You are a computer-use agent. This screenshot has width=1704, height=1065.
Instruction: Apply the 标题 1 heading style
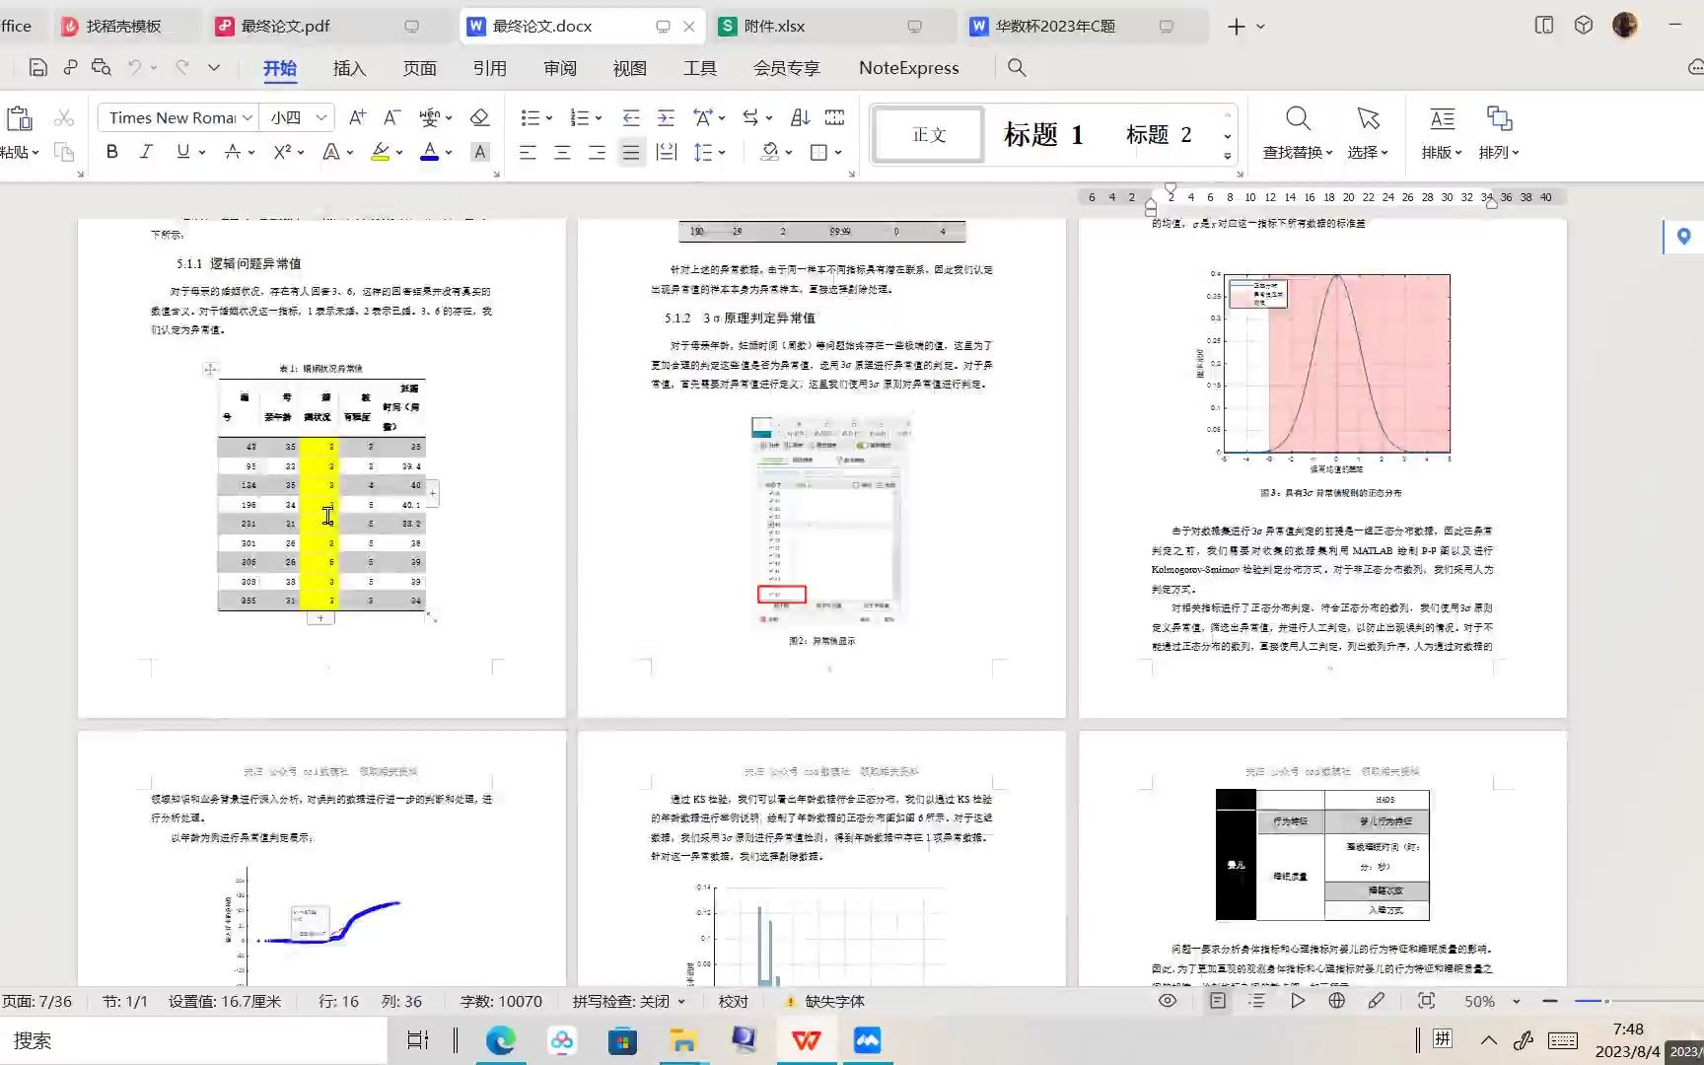point(1043,134)
